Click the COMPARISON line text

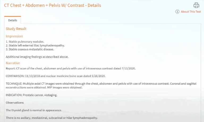pos(56,76)
